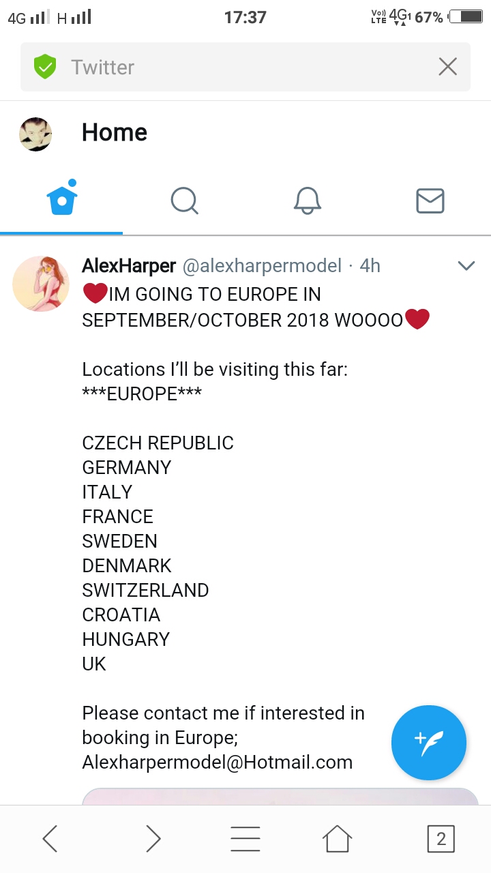Click the 4h tweet timestamp
This screenshot has width=491, height=873.
(370, 266)
